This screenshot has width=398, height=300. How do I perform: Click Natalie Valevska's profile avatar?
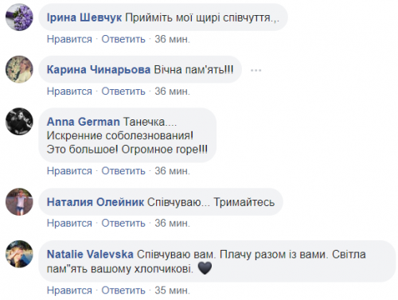[19, 254]
